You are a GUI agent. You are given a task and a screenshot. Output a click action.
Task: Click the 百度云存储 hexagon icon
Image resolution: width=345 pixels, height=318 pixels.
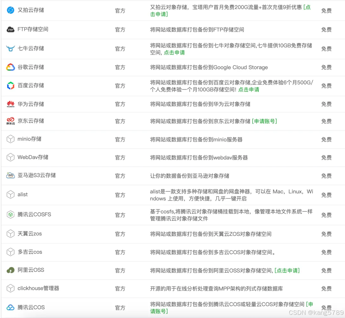click(x=10, y=86)
